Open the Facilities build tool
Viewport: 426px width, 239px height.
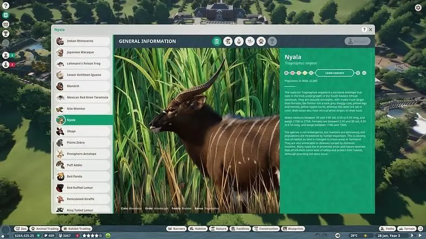(x=240, y=229)
